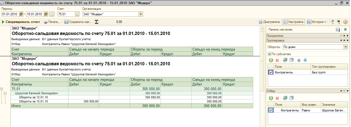The width and height of the screenshot is (351, 127).
Task: Click the Тип группировки column header
Action: pos(329,67)
